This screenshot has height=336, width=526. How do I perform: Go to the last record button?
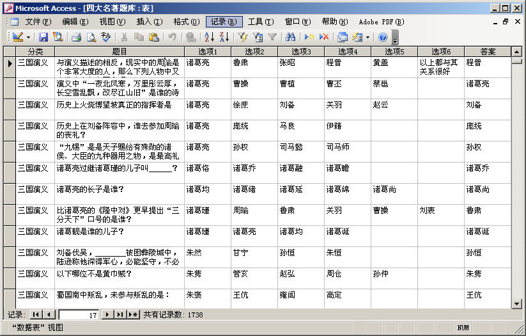pyautogui.click(x=120, y=314)
